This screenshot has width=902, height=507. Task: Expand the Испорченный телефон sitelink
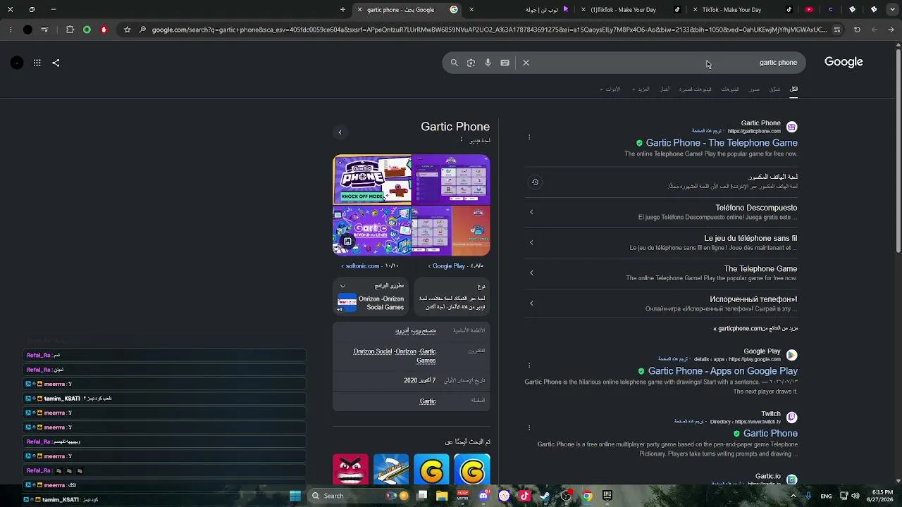coord(531,303)
